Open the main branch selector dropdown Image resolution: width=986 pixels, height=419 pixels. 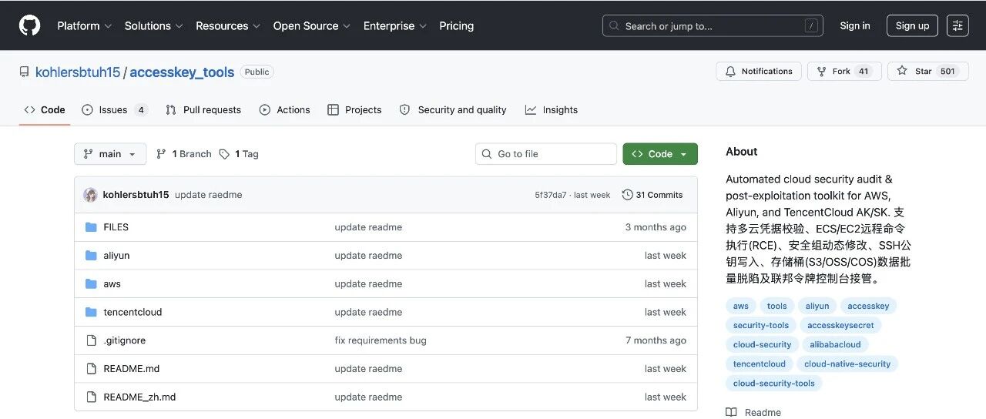tap(110, 154)
